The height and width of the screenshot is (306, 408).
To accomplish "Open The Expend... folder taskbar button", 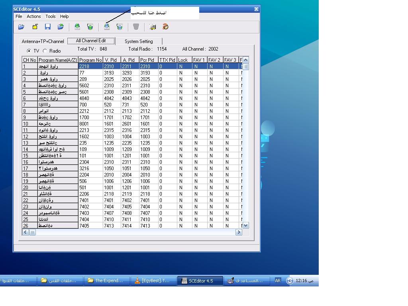I will (107, 281).
